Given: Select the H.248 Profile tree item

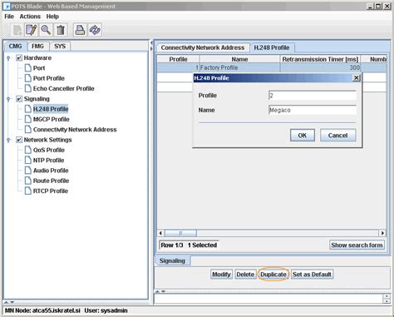Looking at the screenshot, I should click(x=51, y=109).
